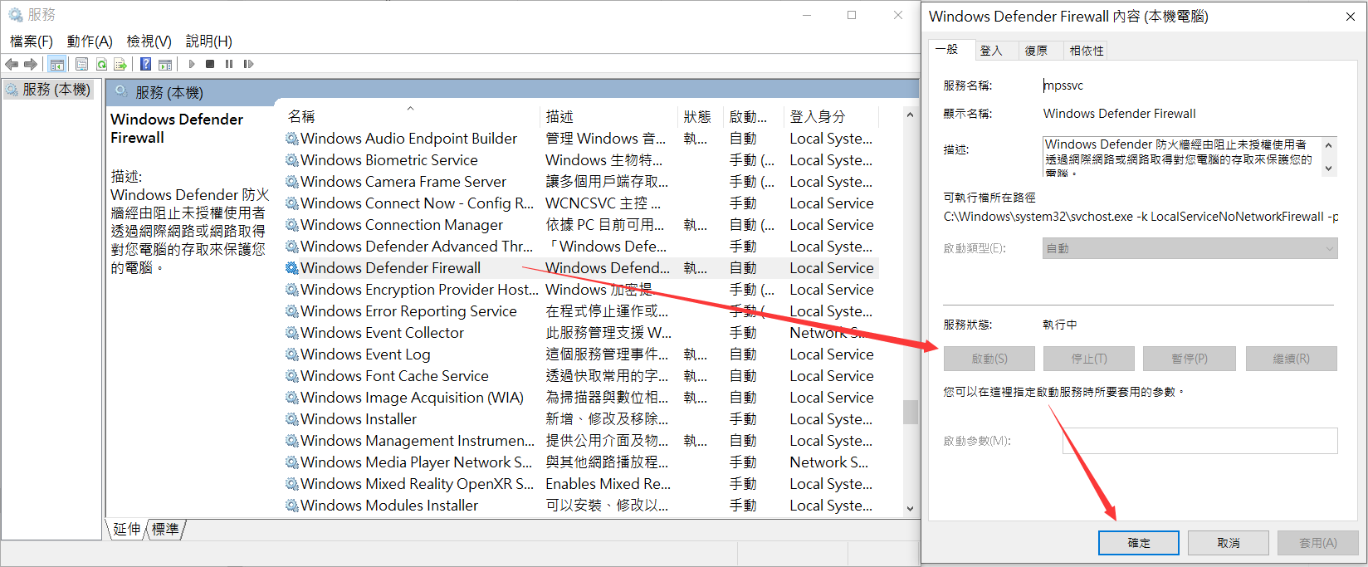Open the 啟動類型 dropdown
The width and height of the screenshot is (1368, 567).
point(1190,248)
